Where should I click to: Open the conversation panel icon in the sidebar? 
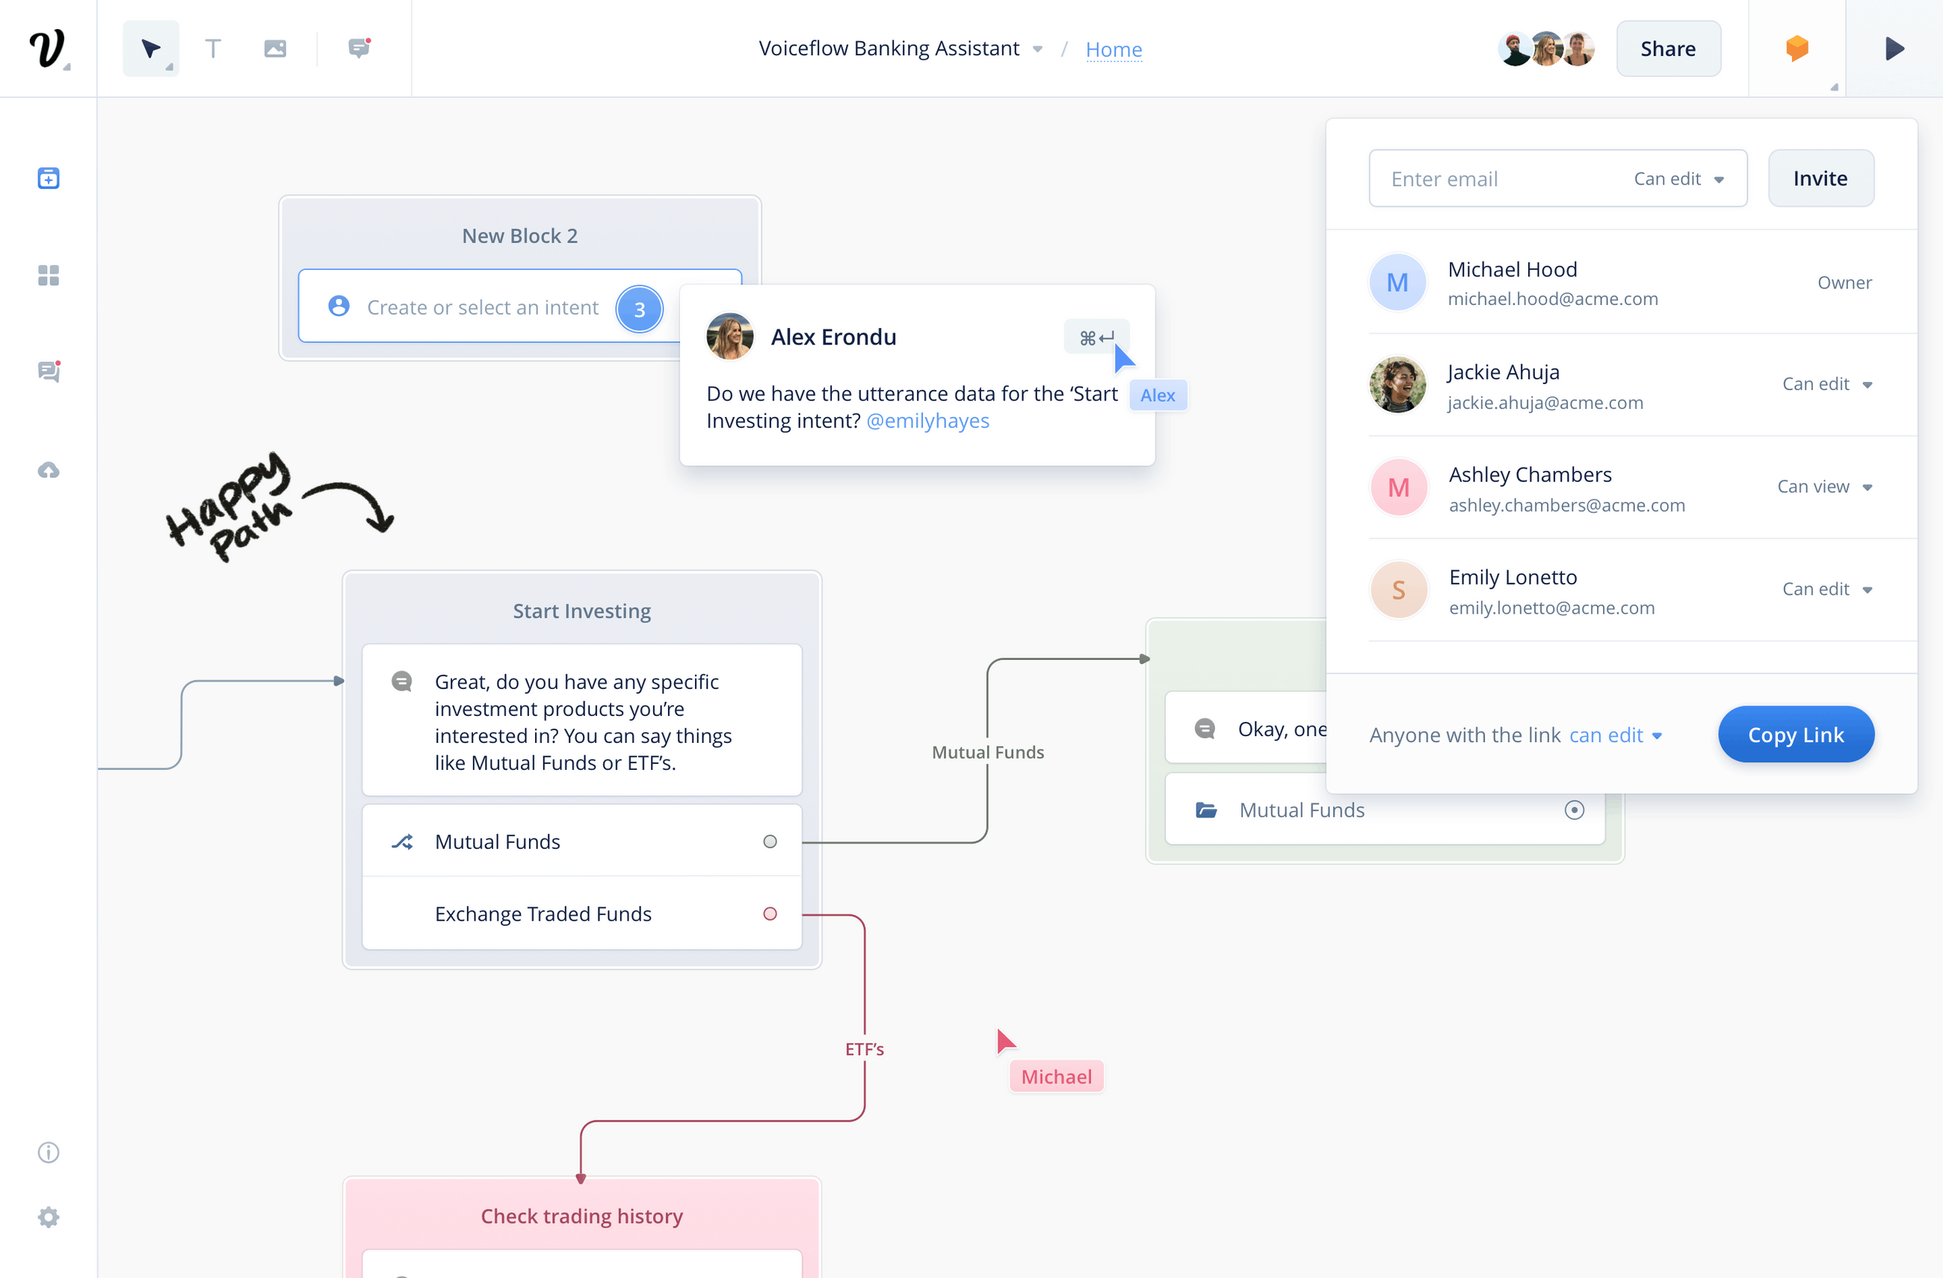(48, 371)
